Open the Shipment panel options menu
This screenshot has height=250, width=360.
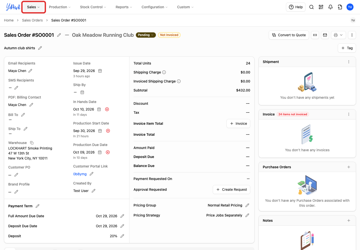tap(349, 62)
